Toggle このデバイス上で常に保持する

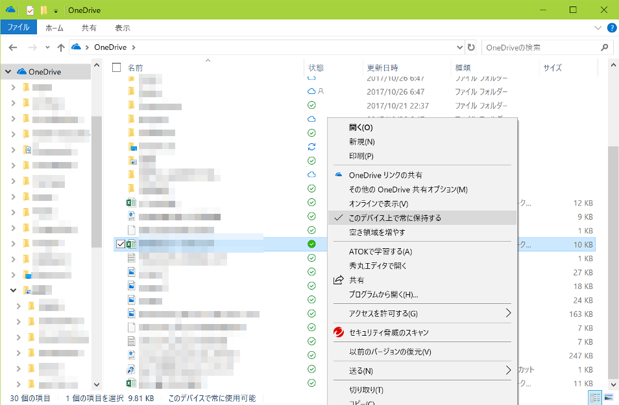(x=422, y=218)
